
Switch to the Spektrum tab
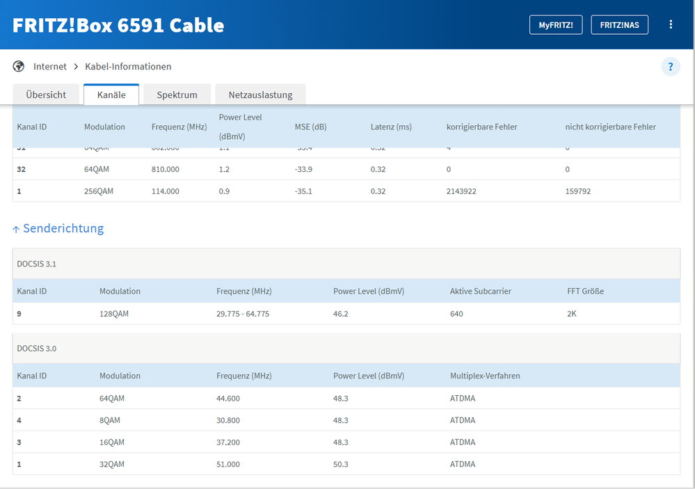click(177, 95)
